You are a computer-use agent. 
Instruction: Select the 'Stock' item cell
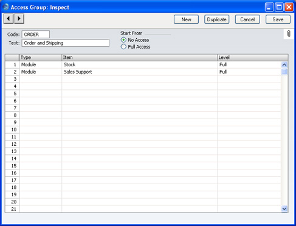[x=139, y=64]
